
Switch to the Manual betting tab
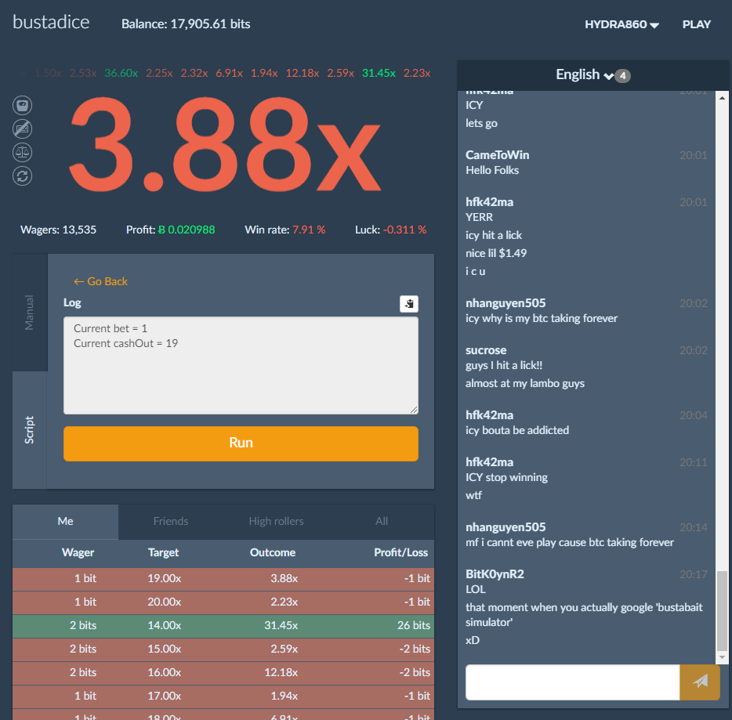coord(30,313)
